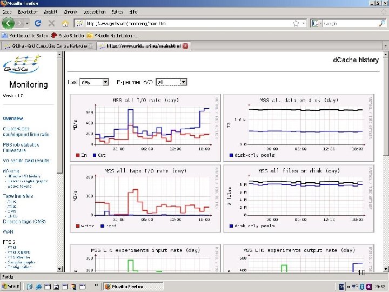Image resolution: width=389 pixels, height=292 pixels.
Task: Open the LHCb tape transfers link
Action: [12, 216]
